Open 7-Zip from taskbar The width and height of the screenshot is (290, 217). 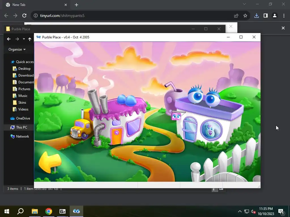[63, 211]
